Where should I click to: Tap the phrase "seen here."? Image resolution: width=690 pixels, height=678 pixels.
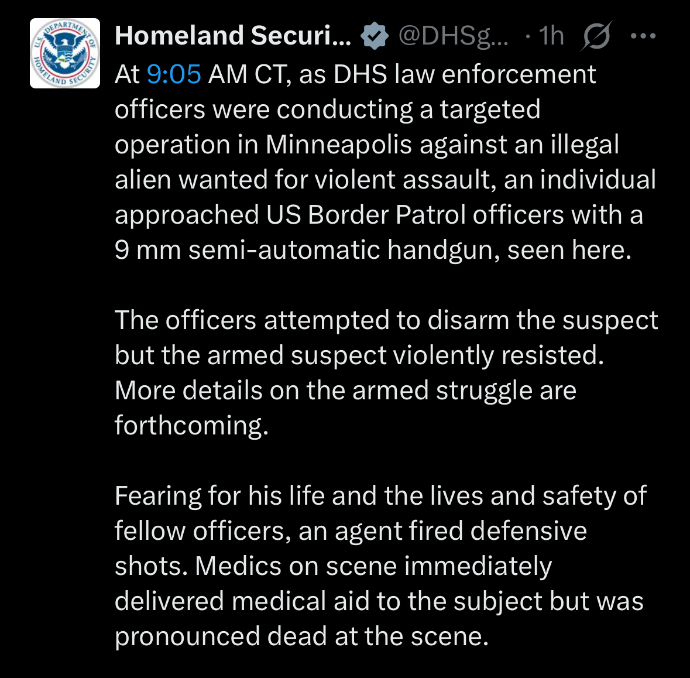click(569, 251)
